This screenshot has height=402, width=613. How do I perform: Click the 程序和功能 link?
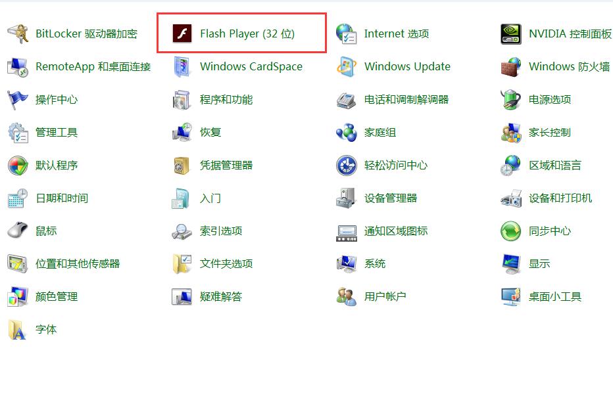pos(226,100)
